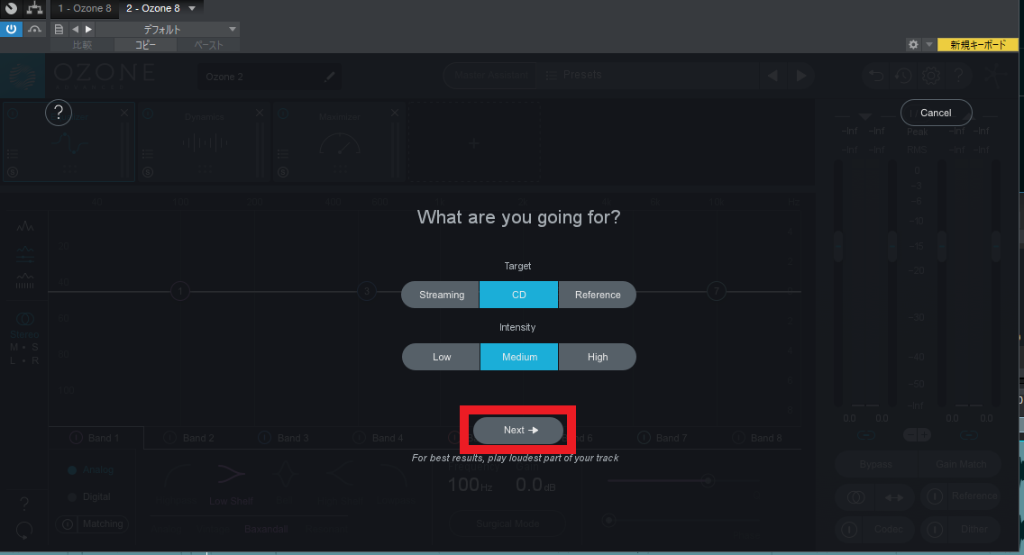
Task: Open the routing tree icon at top left
Action: tap(34, 8)
